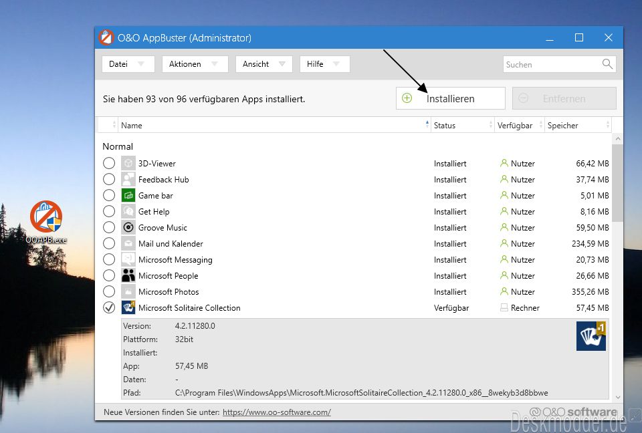This screenshot has width=642, height=433.
Task: Click the green Game bar app icon
Action: coord(128,195)
